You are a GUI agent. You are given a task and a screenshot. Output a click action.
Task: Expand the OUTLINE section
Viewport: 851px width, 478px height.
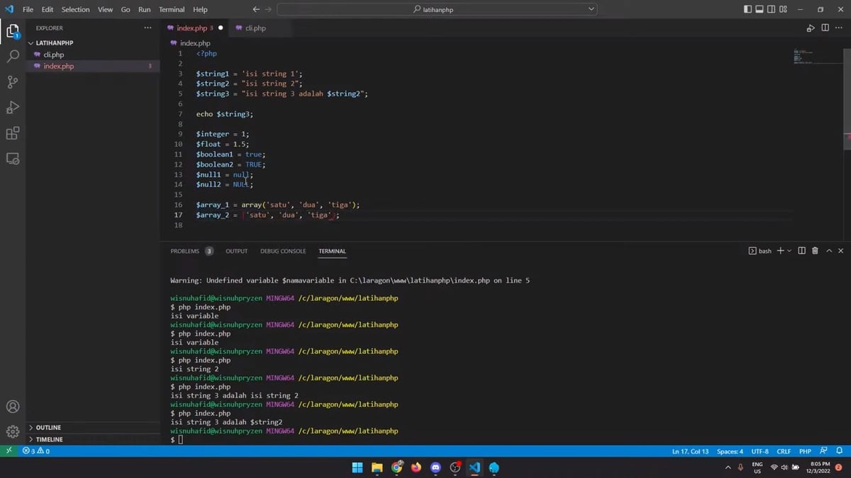[x=48, y=428]
